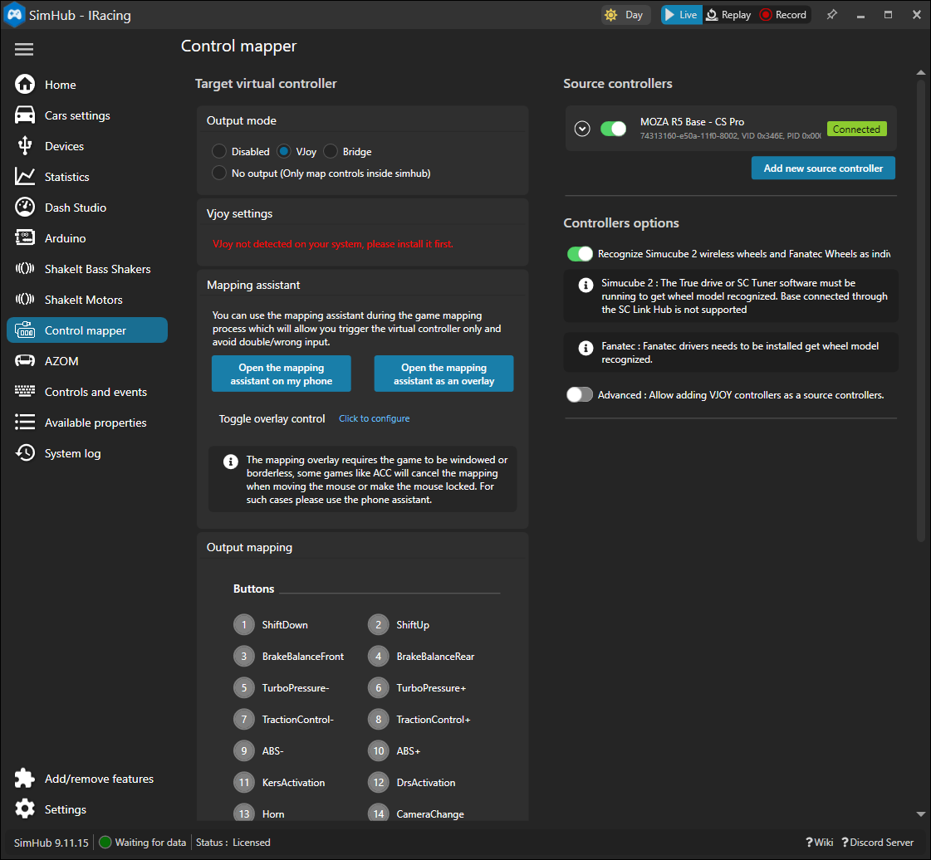Click the Settings gear icon
The image size is (931, 860).
[25, 809]
